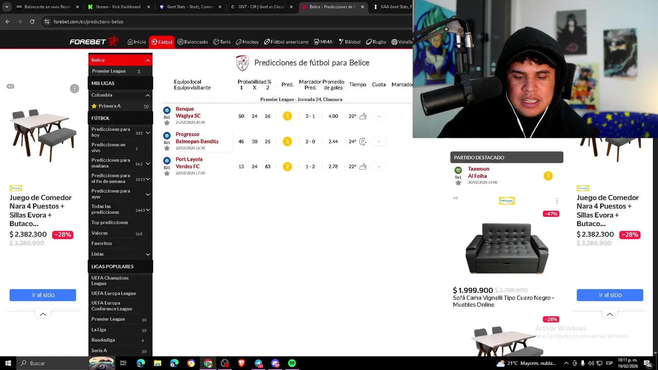
Task: Favorite the Progresso vs Belmopan Bandits star
Action: tap(167, 148)
